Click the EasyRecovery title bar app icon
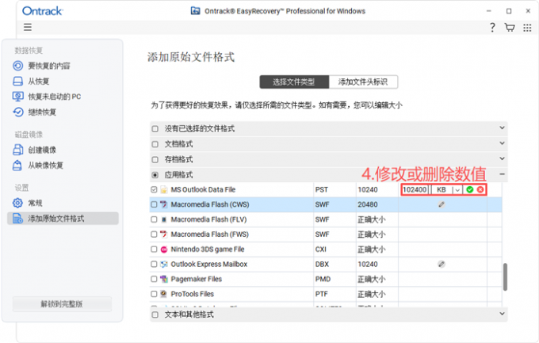 pyautogui.click(x=195, y=11)
